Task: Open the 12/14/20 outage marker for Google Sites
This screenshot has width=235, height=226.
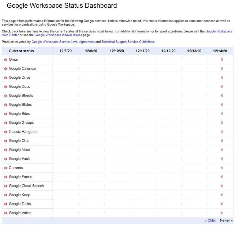Action: tap(222, 114)
